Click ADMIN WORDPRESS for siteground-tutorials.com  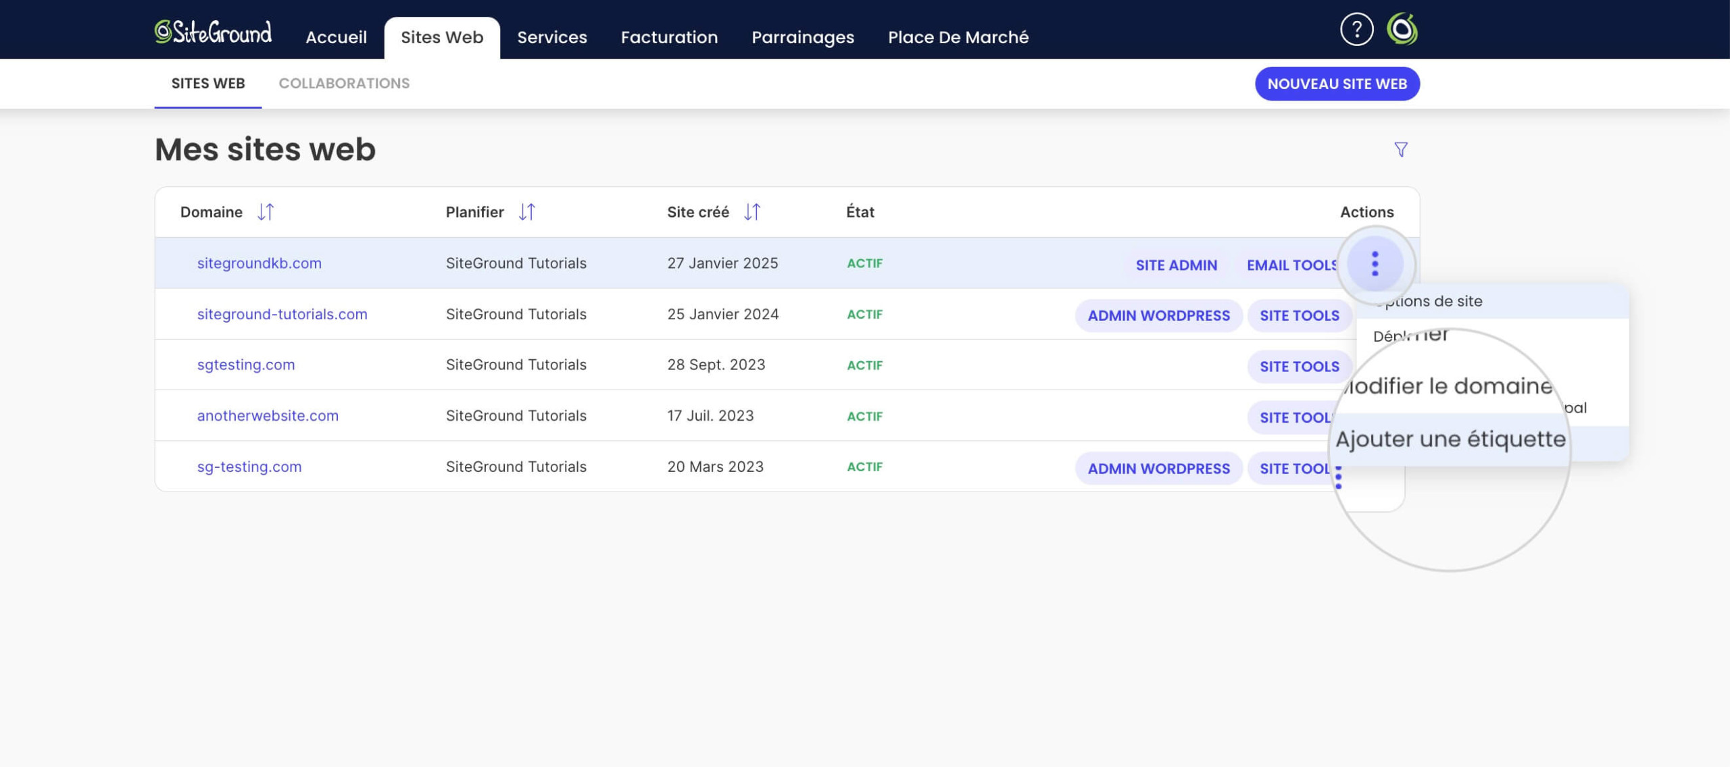coord(1158,315)
